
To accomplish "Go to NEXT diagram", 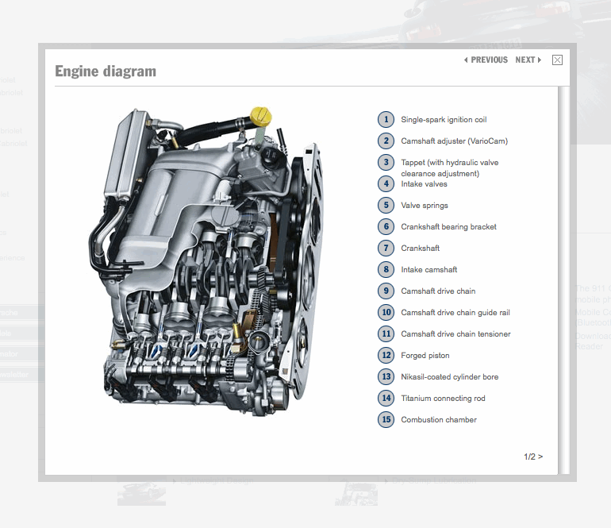I will (x=528, y=60).
